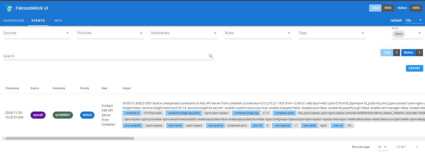Click the search magnifier icon
Image resolution: width=425 pixels, height=153 pixels.
tap(211, 56)
